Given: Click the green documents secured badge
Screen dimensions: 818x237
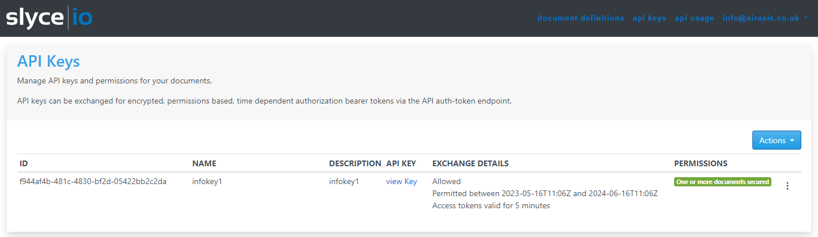Looking at the screenshot, I should pos(722,182).
